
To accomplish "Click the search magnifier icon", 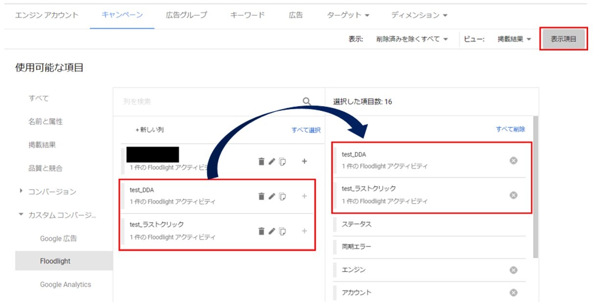I will click(x=307, y=102).
